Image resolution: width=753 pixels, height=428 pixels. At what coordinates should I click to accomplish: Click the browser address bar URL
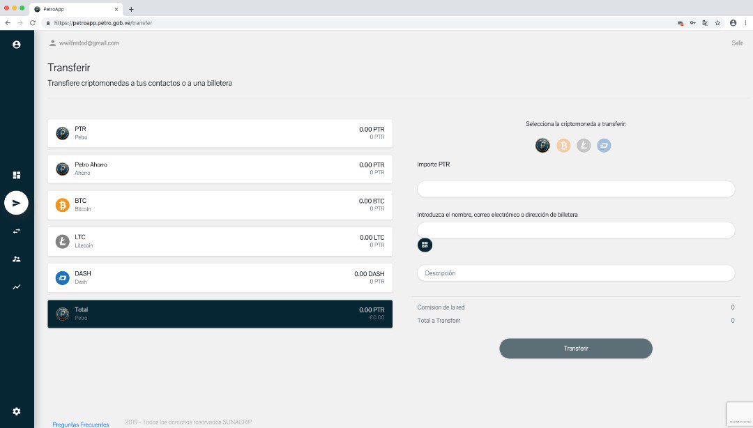(x=102, y=22)
